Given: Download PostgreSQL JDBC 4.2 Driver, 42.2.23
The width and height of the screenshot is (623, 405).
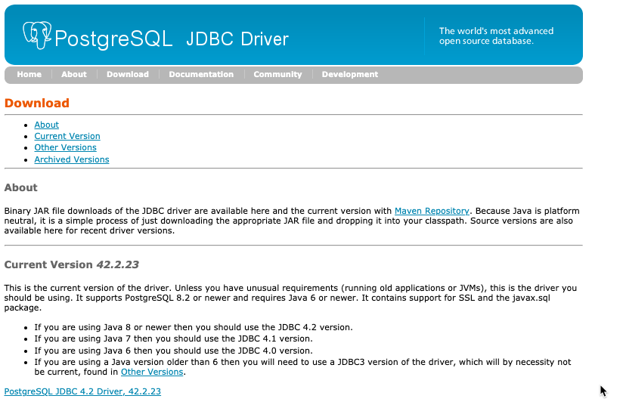Looking at the screenshot, I should [x=82, y=391].
